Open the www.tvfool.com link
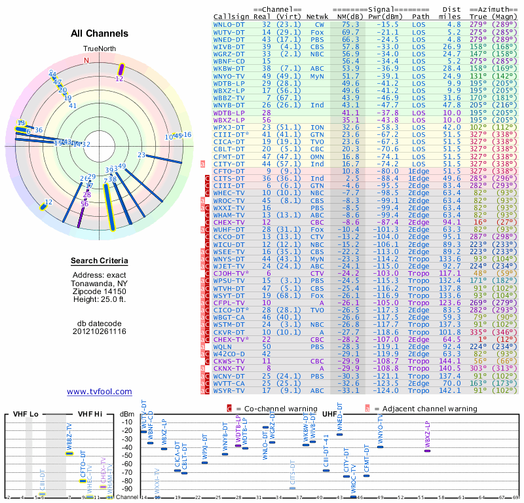The image size is (524, 503). click(100, 392)
